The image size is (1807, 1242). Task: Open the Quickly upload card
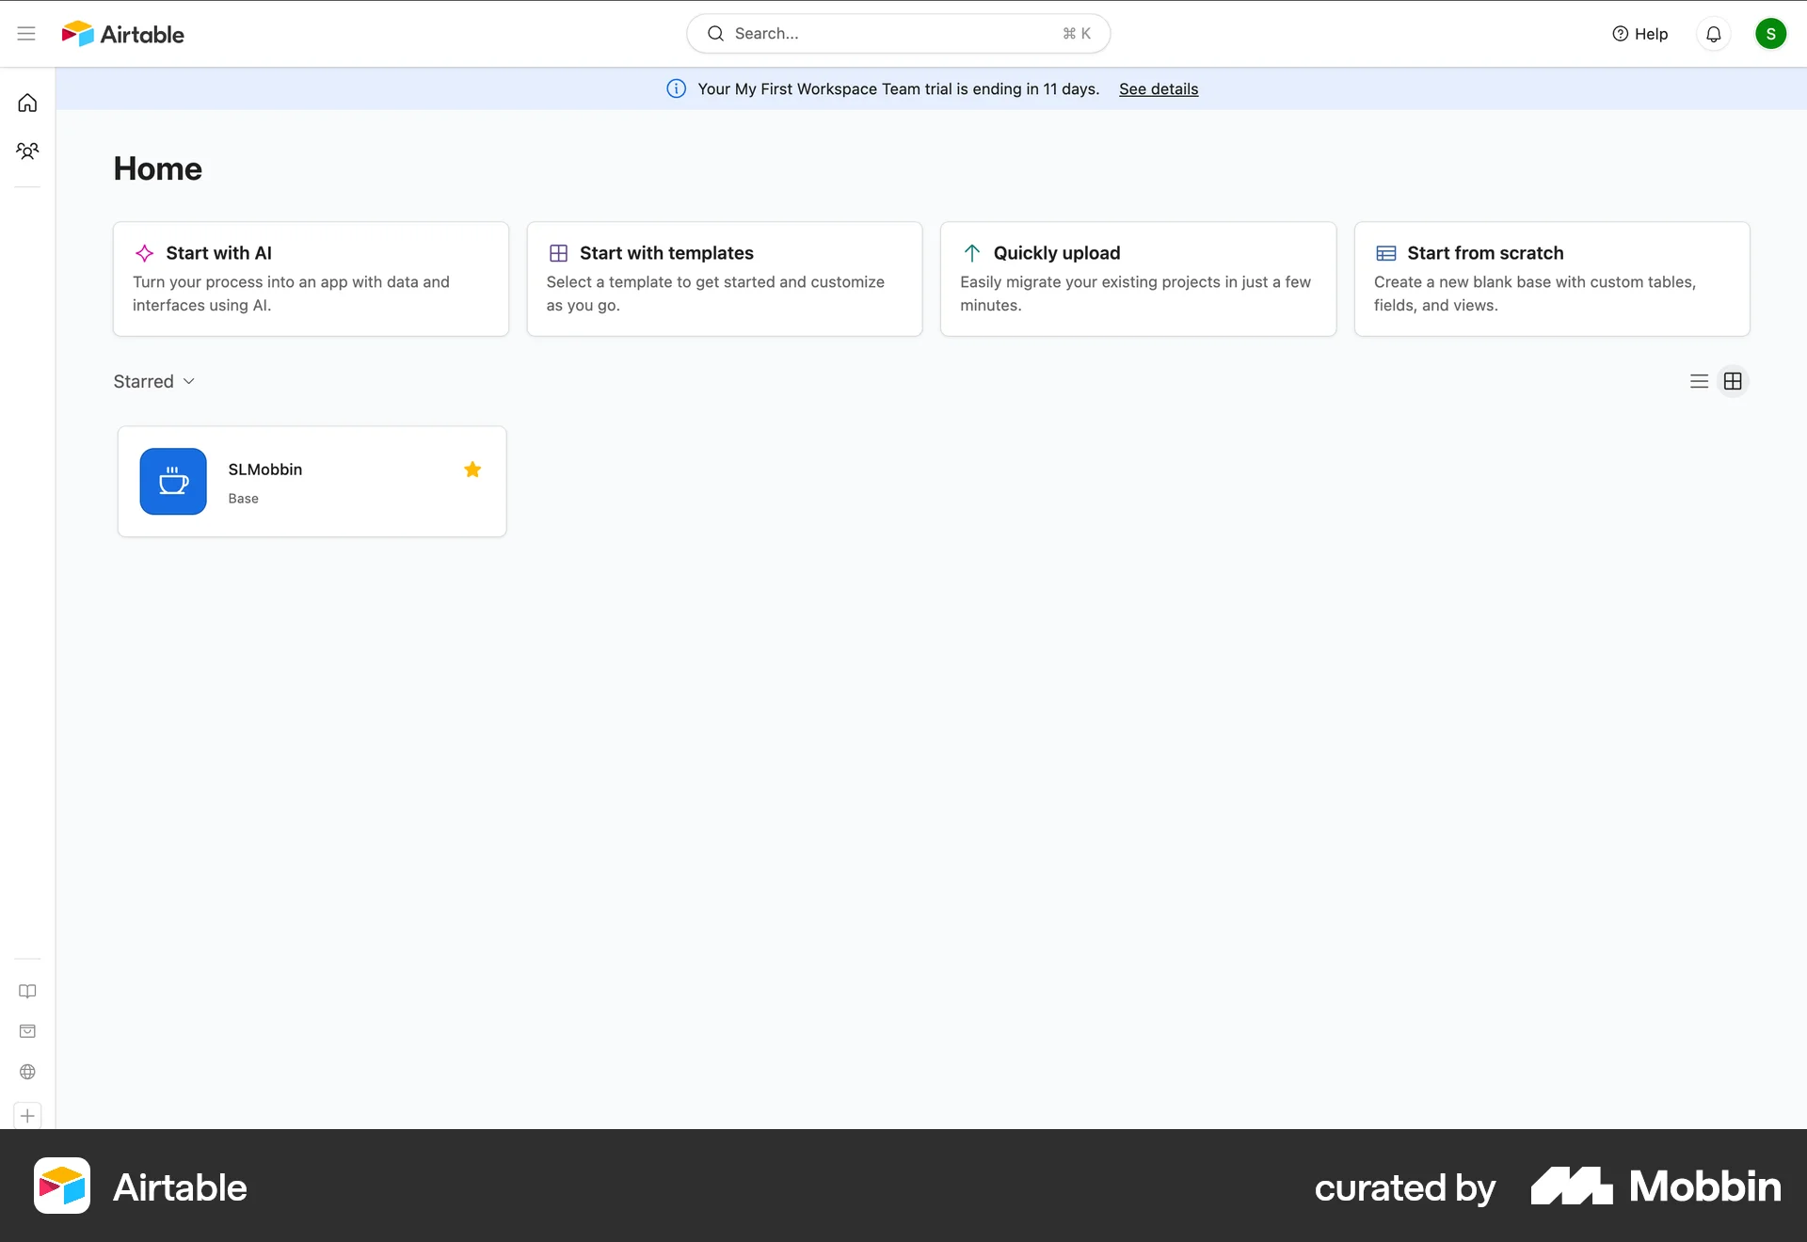click(x=1137, y=279)
